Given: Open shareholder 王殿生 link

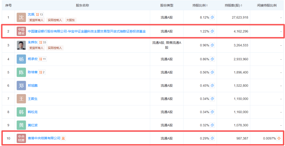Looking at the screenshot, I should pos(32,99).
